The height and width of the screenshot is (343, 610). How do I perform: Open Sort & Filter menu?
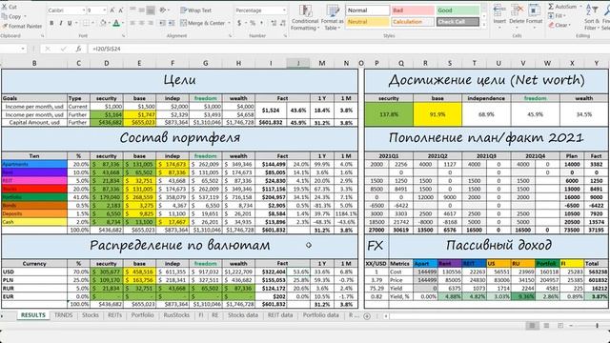(591, 17)
